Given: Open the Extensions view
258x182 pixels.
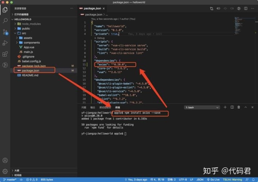Looking at the screenshot, I should (5, 54).
